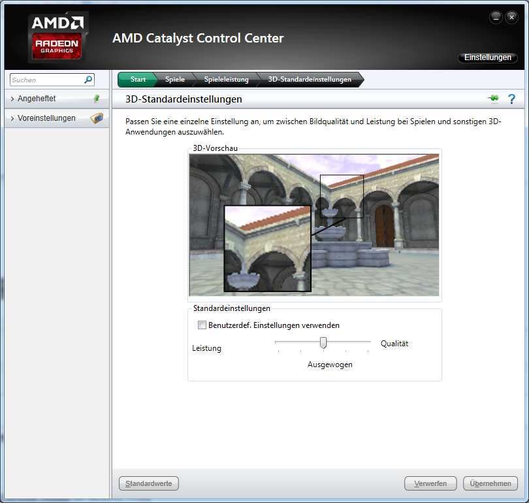Click the Voreinstellungen label in the sidebar
The width and height of the screenshot is (529, 503).
(46, 118)
